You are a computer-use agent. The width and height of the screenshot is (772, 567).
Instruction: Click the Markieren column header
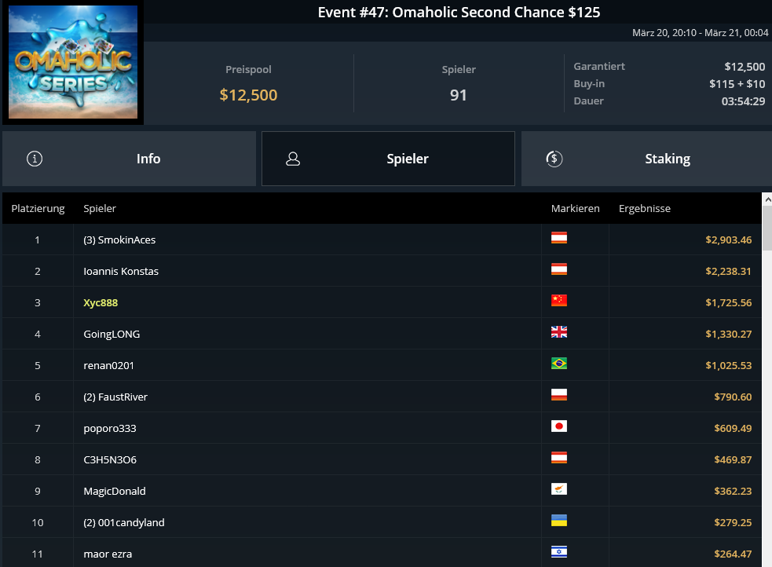[x=575, y=208]
